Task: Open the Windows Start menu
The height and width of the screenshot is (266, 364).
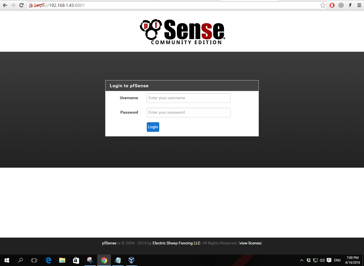Action: pyautogui.click(x=7, y=260)
